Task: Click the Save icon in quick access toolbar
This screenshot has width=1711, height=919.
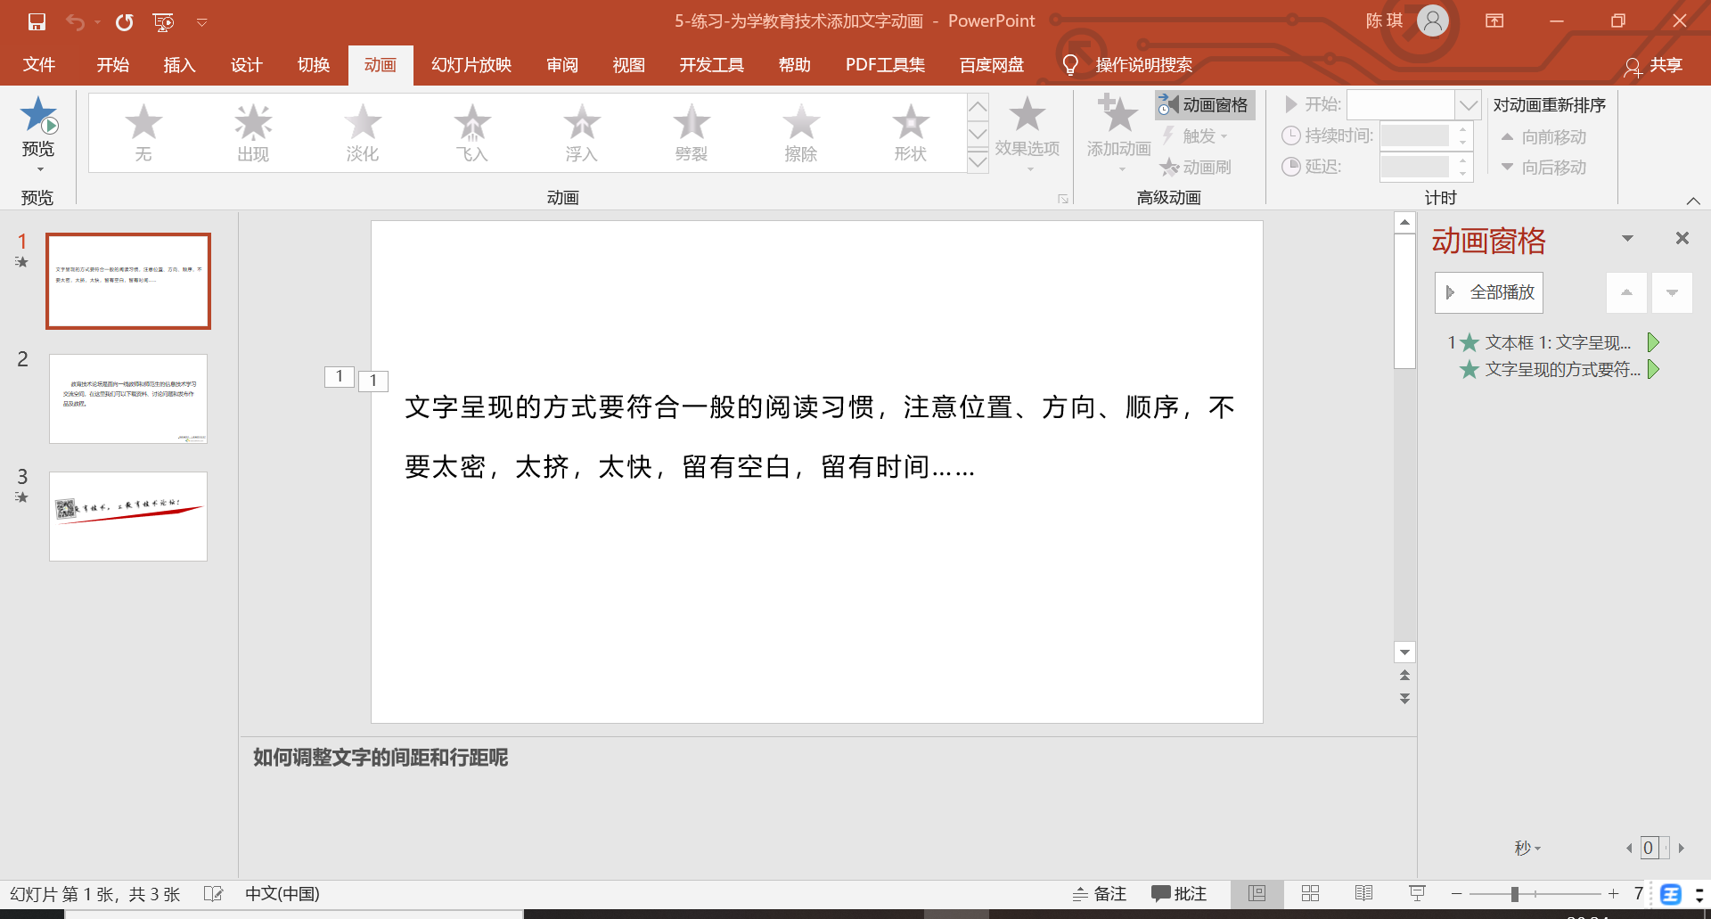Action: pyautogui.click(x=37, y=21)
